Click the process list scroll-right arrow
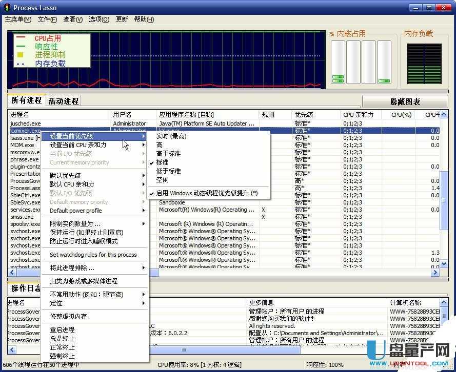Image resolution: width=456 pixels, height=372 pixels. point(435,273)
